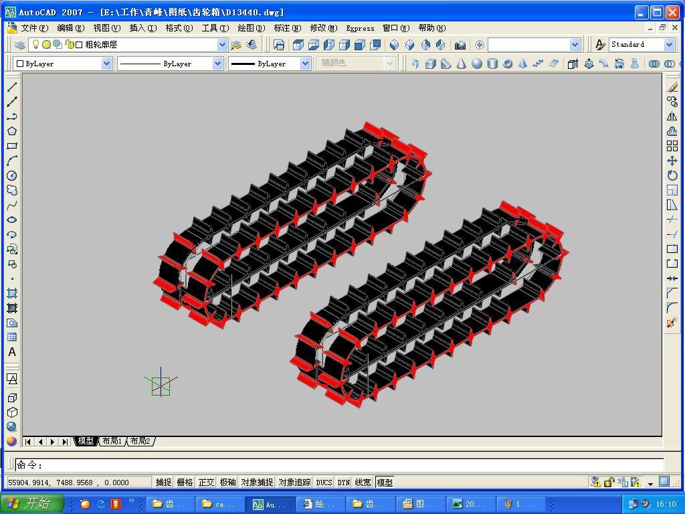The image size is (685, 514).
Task: Select the Multiline Text tool
Action: (12, 352)
